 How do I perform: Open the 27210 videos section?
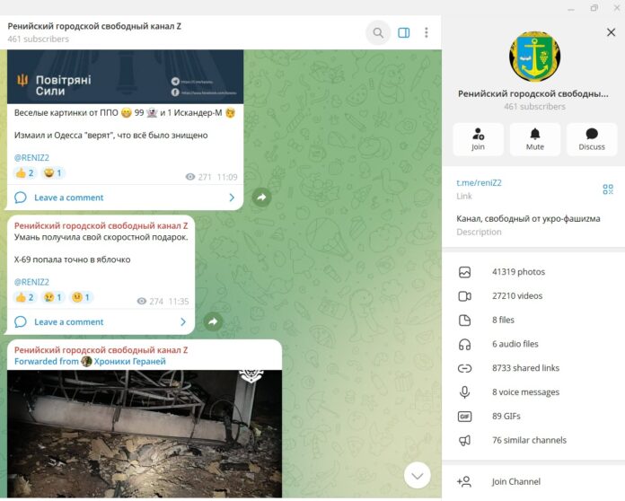pyautogui.click(x=516, y=296)
